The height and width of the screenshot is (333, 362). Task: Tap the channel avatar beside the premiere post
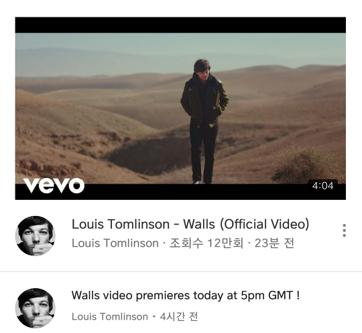pos(36,308)
